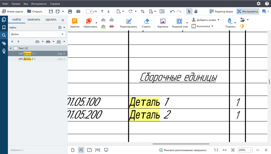Open the zoom level 200% combo box
The width and height of the screenshot is (271, 154).
point(245,150)
